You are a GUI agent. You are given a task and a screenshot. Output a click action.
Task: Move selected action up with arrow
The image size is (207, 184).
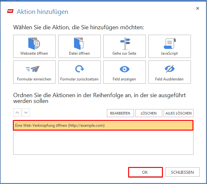pos(17,113)
